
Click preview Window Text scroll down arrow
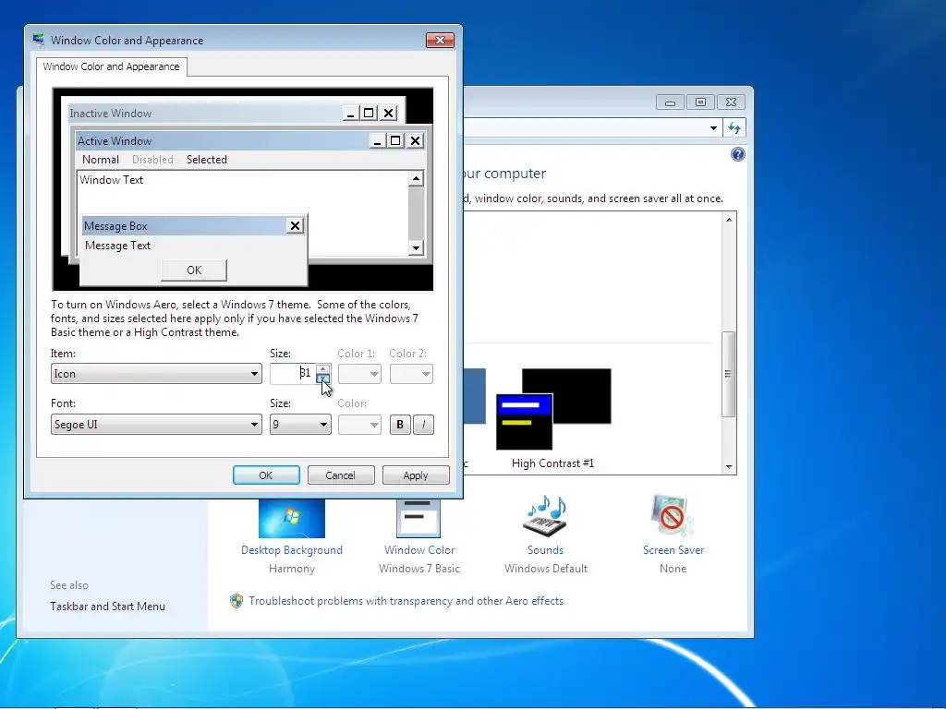click(x=416, y=247)
